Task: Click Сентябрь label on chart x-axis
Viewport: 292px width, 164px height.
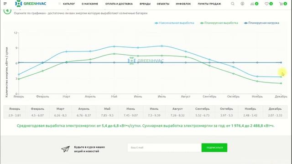Action: pos(209,97)
